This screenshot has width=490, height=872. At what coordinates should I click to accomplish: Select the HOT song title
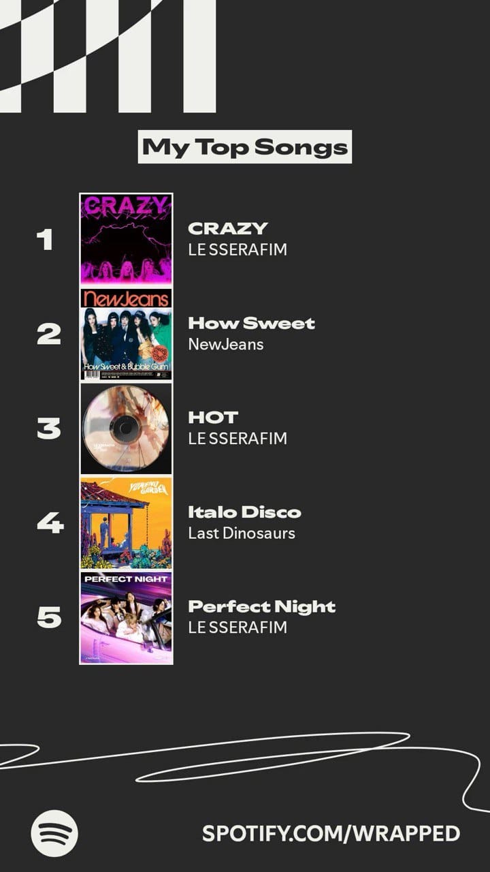[213, 417]
